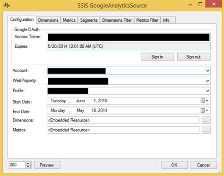Image resolution: width=224 pixels, height=176 pixels.
Task: Expand the Account dropdown
Action: tap(207, 71)
